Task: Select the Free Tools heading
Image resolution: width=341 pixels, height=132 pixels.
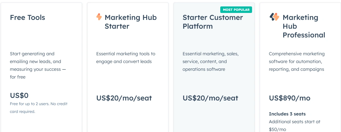Action: [28, 18]
